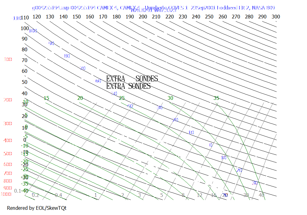Viewport: 307px width, 215px height.
Task: Click the black '250' top axis label
Action: pos(209,17)
